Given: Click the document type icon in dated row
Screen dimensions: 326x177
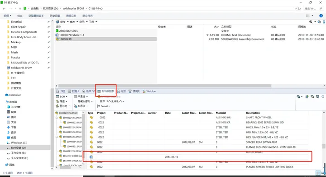Looking at the screenshot, I should 91,157.
